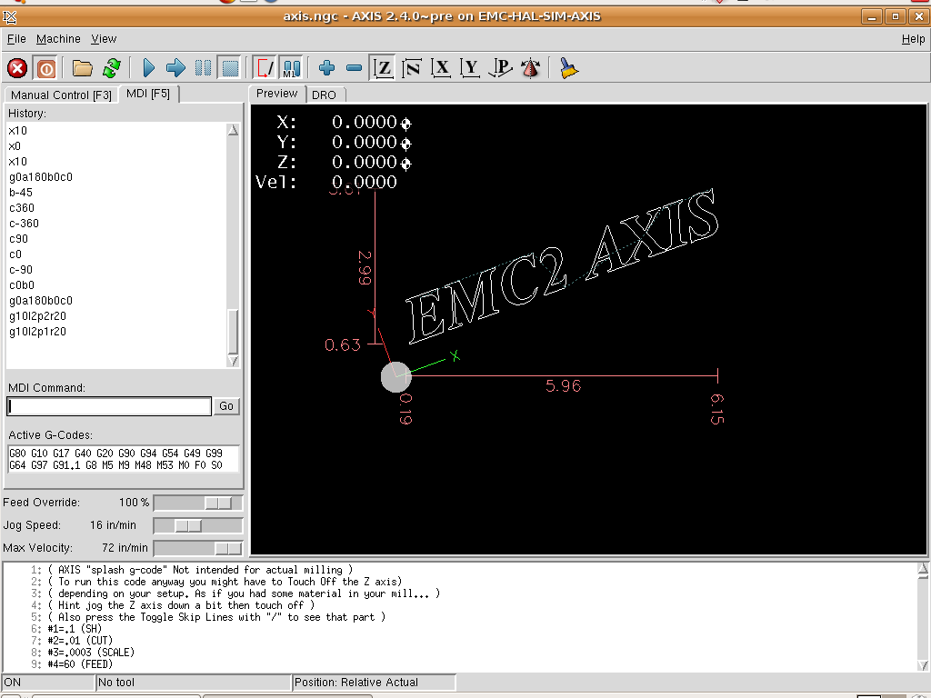
Task: Click history scrollbar up arrow
Action: click(x=234, y=130)
